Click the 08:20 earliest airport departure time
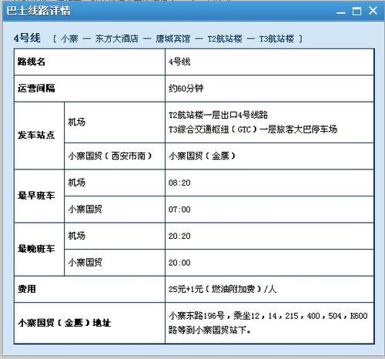 tap(179, 183)
